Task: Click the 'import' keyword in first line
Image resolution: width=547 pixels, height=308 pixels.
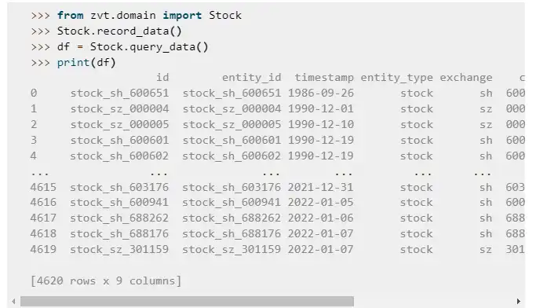Action: pyautogui.click(x=182, y=16)
